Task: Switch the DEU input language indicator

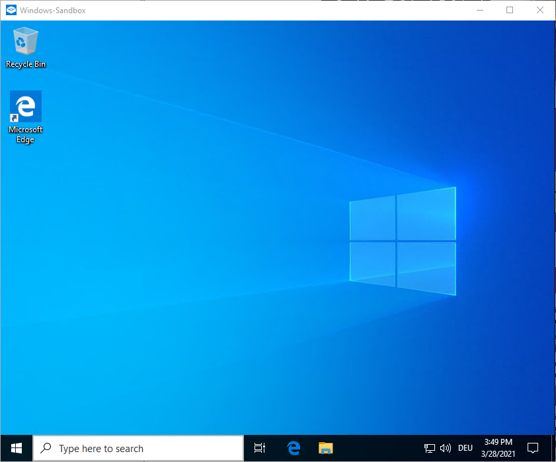Action: click(465, 448)
